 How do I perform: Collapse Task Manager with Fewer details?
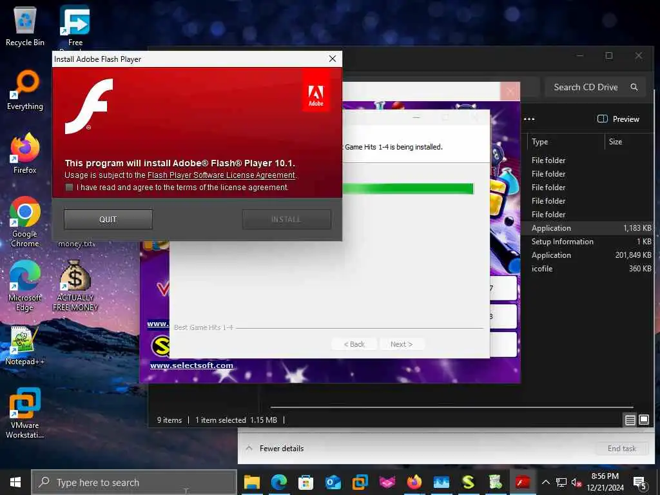275,449
